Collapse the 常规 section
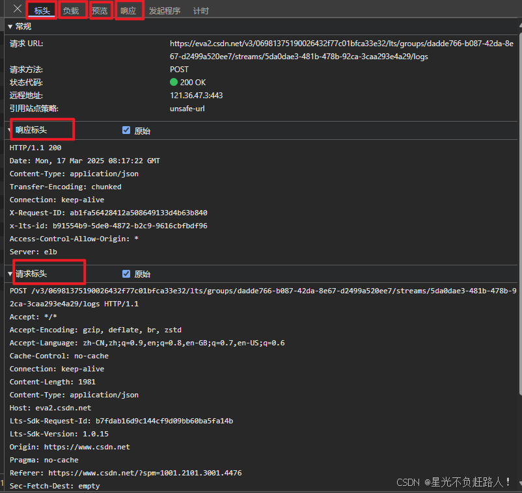The height and width of the screenshot is (493, 522). (10, 27)
